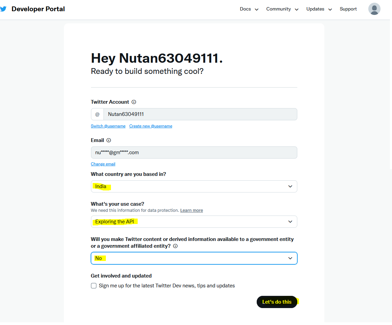
Task: Click 'Get involved and updated' heading
Action: pyautogui.click(x=121, y=276)
